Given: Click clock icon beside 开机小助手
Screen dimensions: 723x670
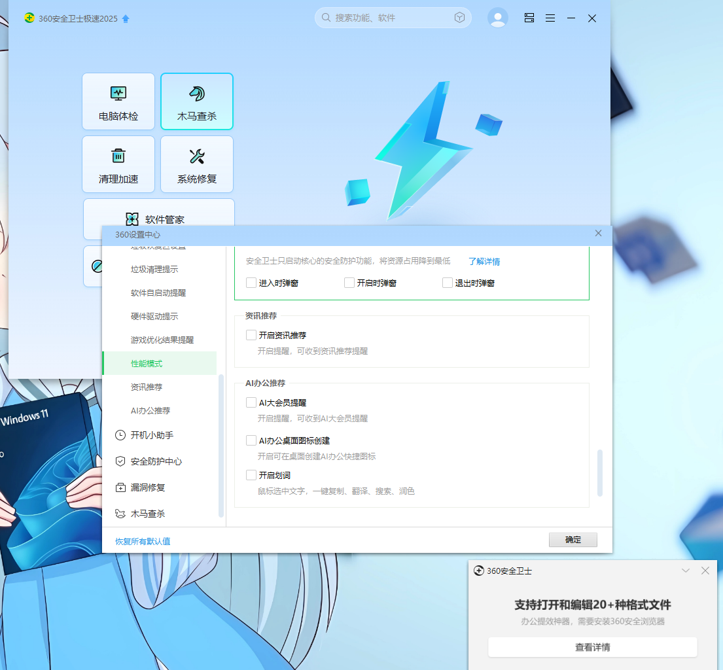Looking at the screenshot, I should click(120, 435).
